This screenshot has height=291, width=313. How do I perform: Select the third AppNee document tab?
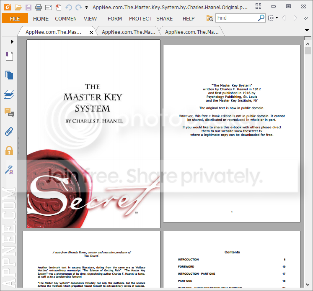[191, 32]
